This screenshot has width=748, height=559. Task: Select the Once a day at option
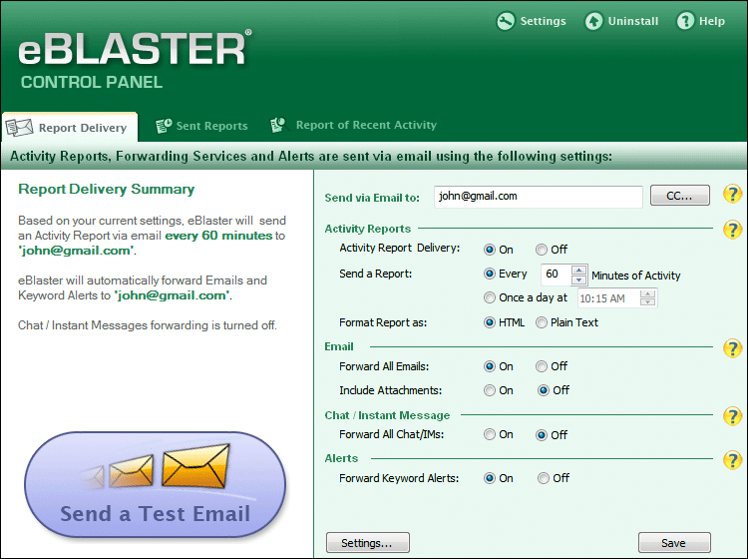coord(490,297)
